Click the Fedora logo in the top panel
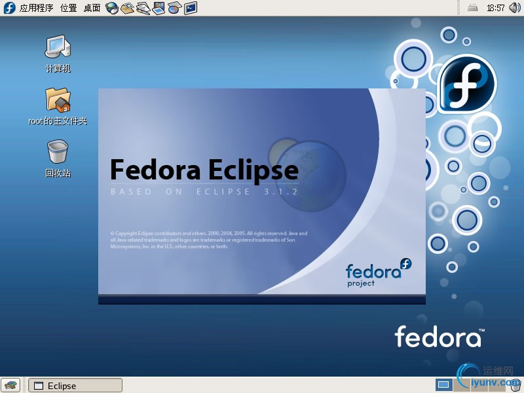Image resolution: width=524 pixels, height=393 pixels. [x=9, y=8]
